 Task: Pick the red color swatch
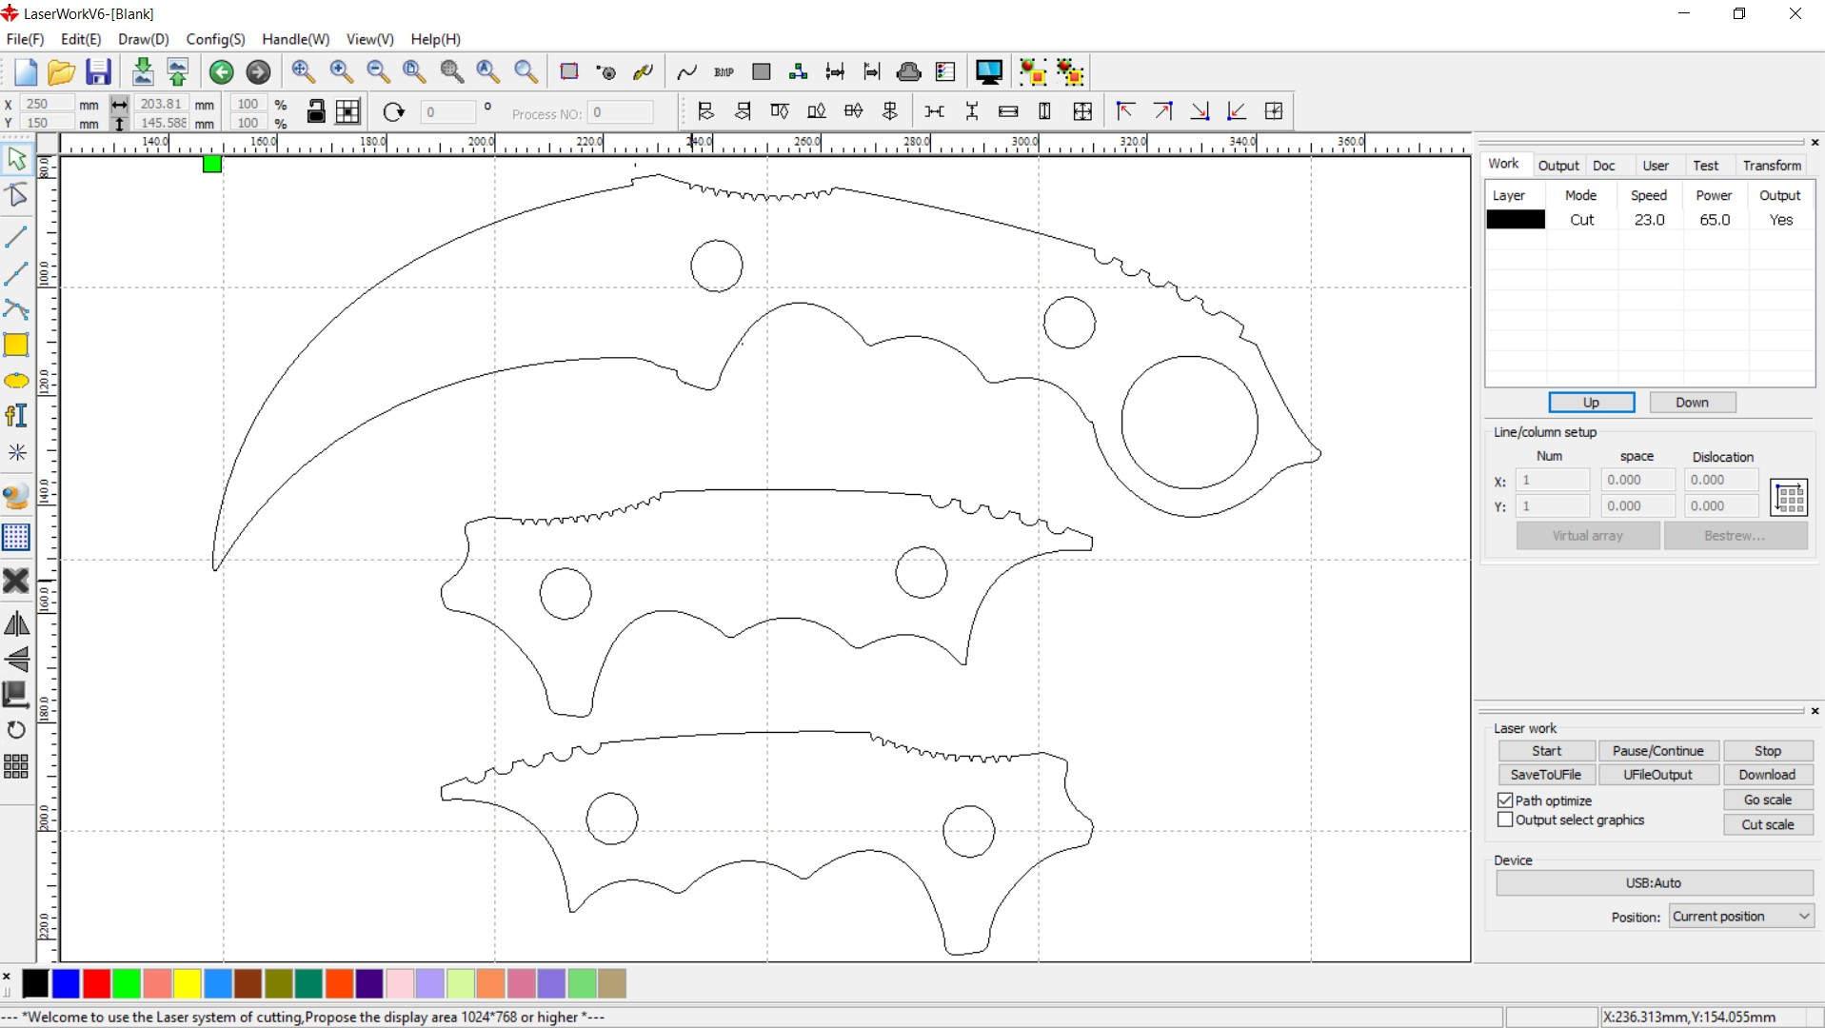tap(96, 983)
